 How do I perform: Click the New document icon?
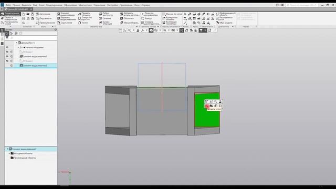23,14
